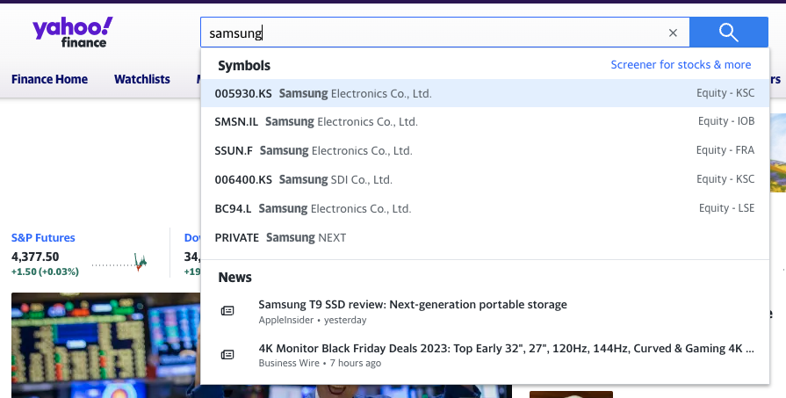Open the Yahoo Finance logo homepage

click(73, 32)
